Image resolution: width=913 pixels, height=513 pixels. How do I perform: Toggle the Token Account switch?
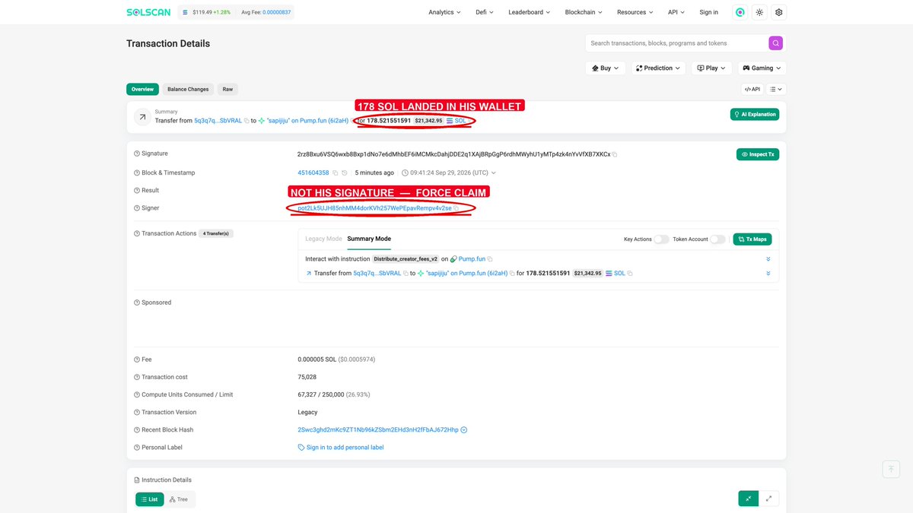point(718,239)
